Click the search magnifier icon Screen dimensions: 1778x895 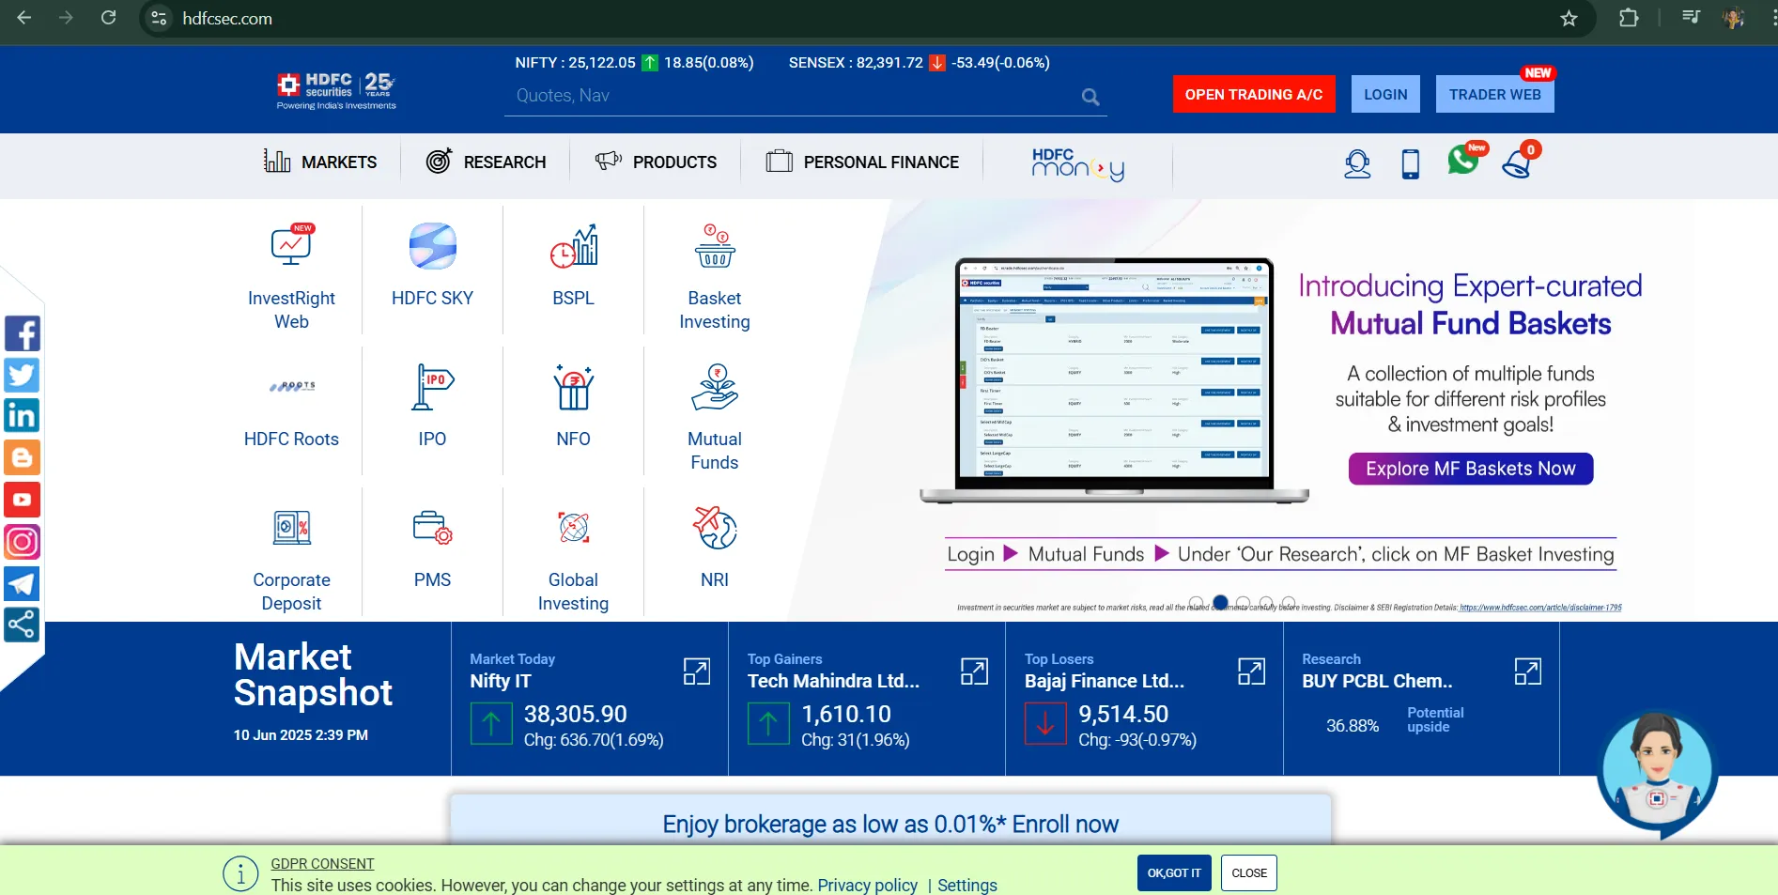[x=1090, y=97]
